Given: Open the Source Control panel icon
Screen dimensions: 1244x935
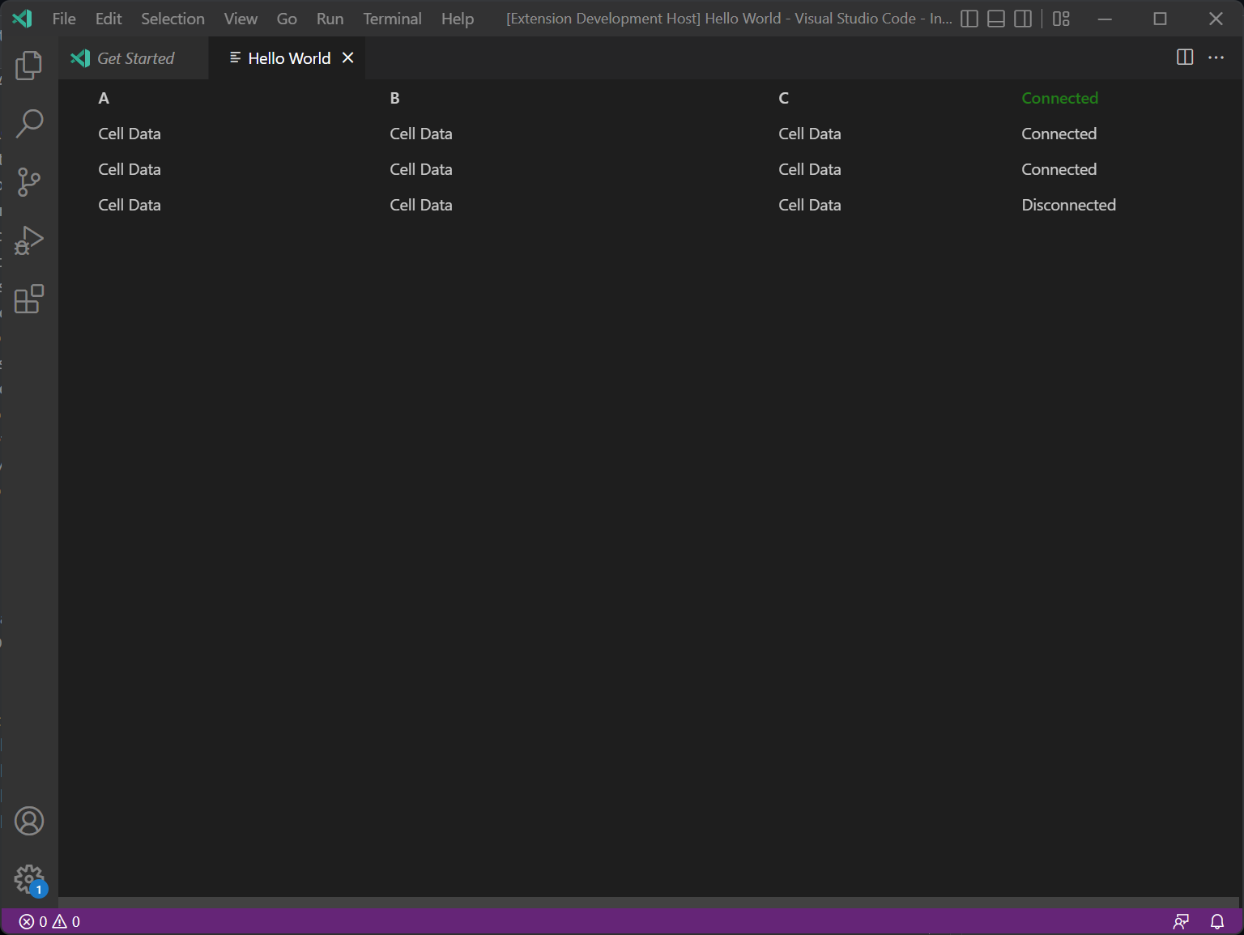Looking at the screenshot, I should 29,182.
